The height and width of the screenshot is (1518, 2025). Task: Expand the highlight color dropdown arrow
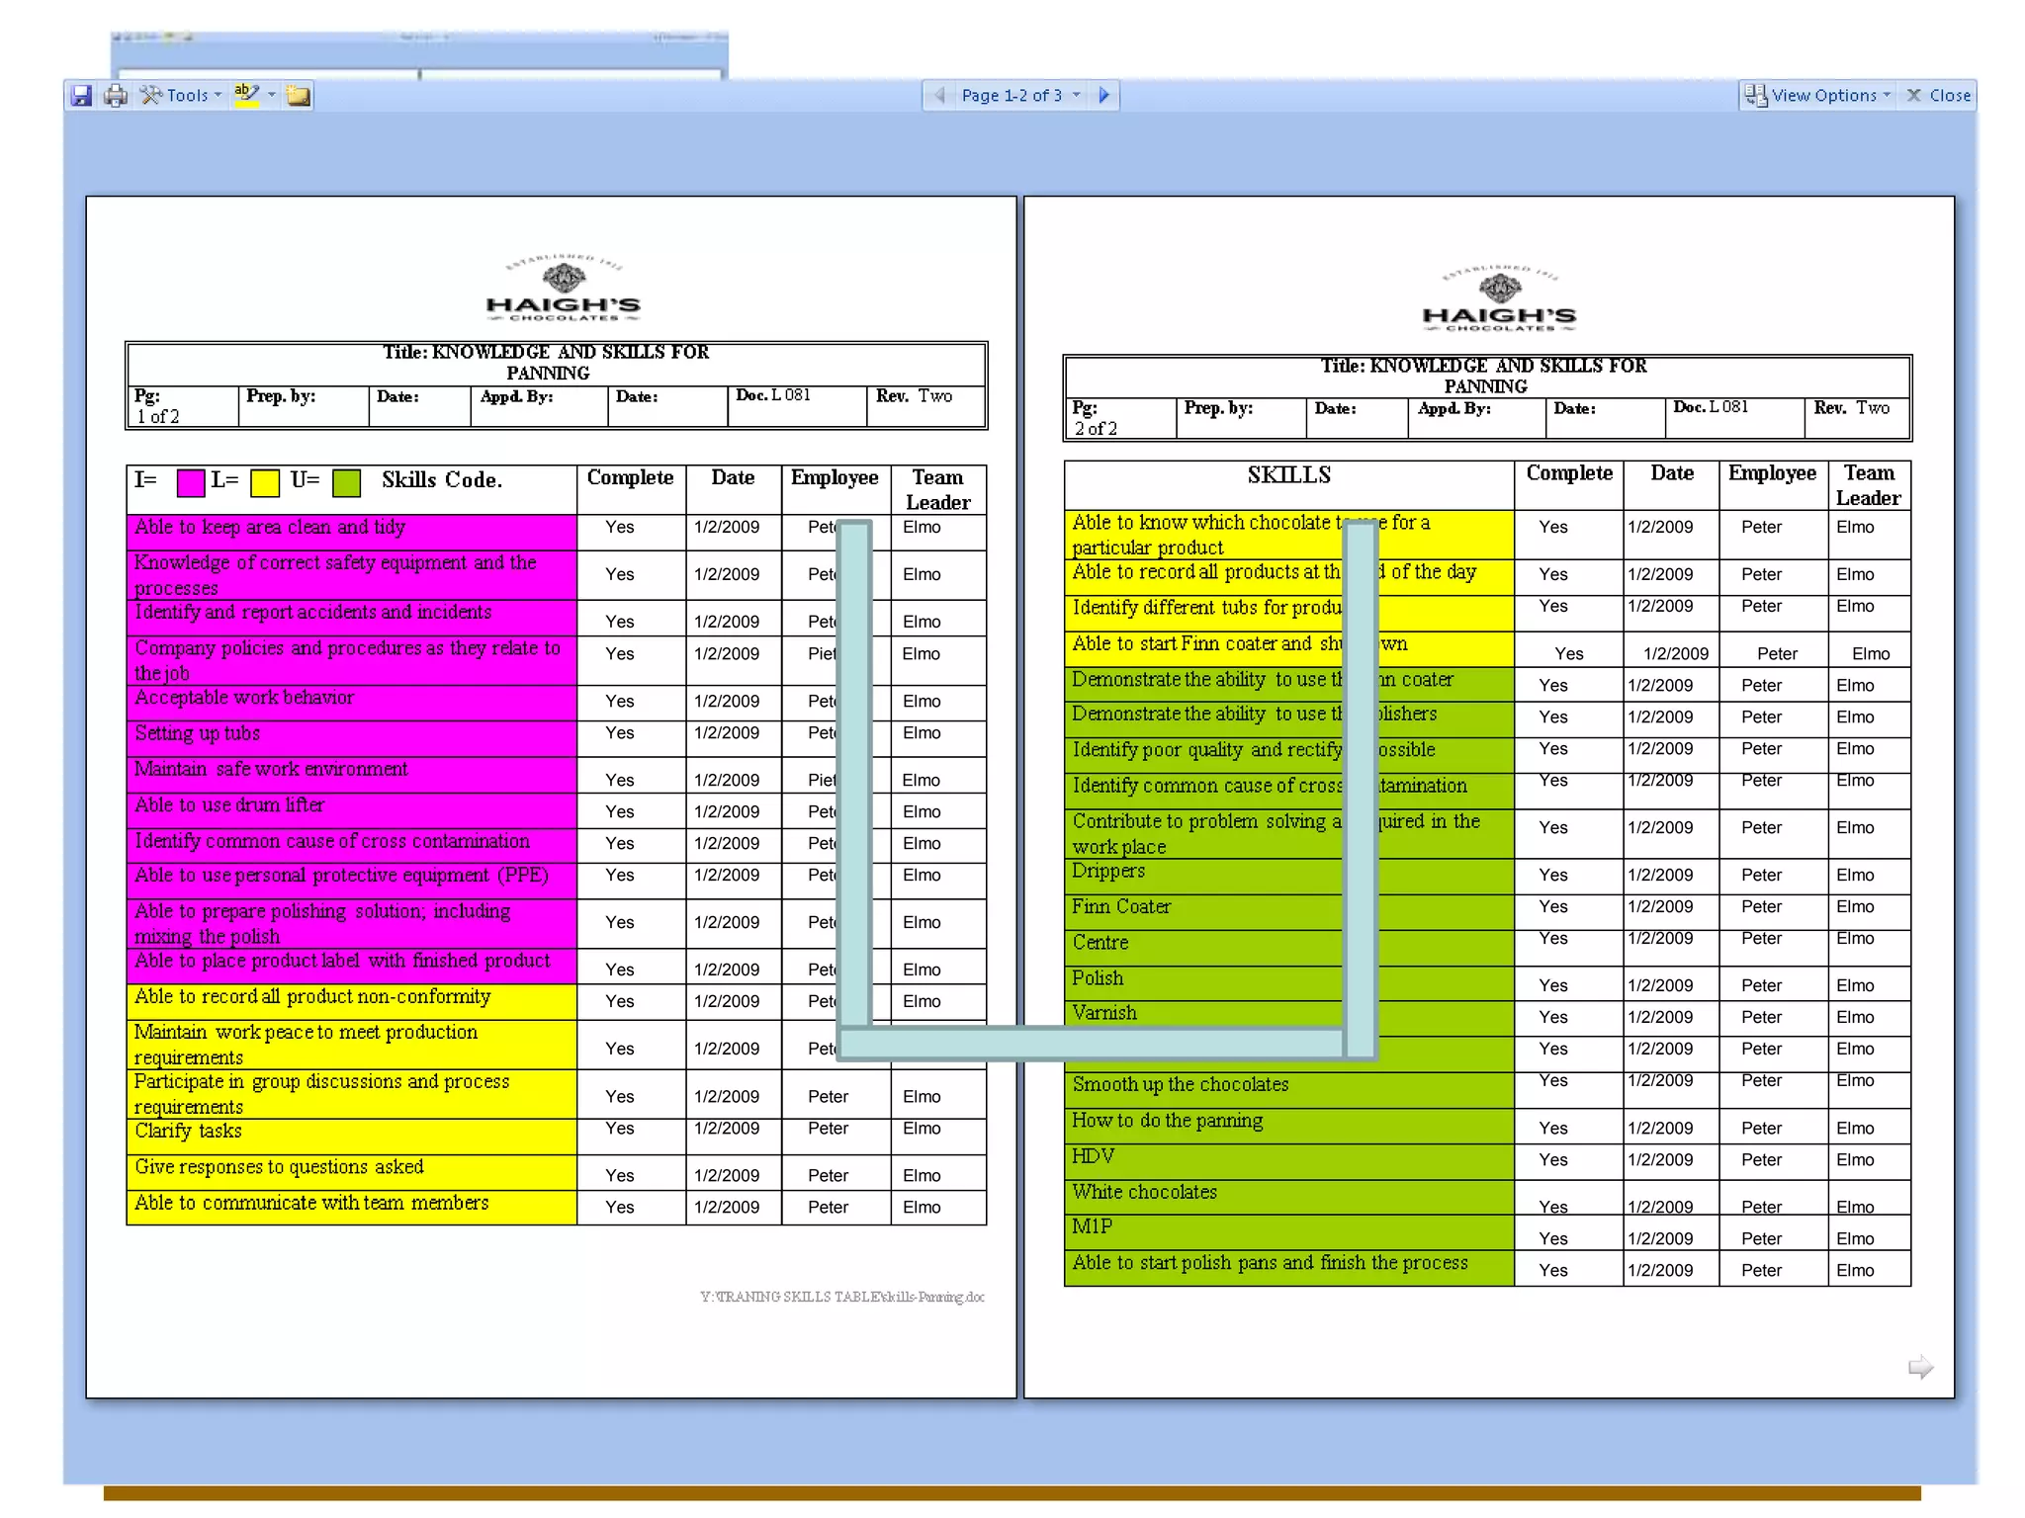pyautogui.click(x=272, y=95)
